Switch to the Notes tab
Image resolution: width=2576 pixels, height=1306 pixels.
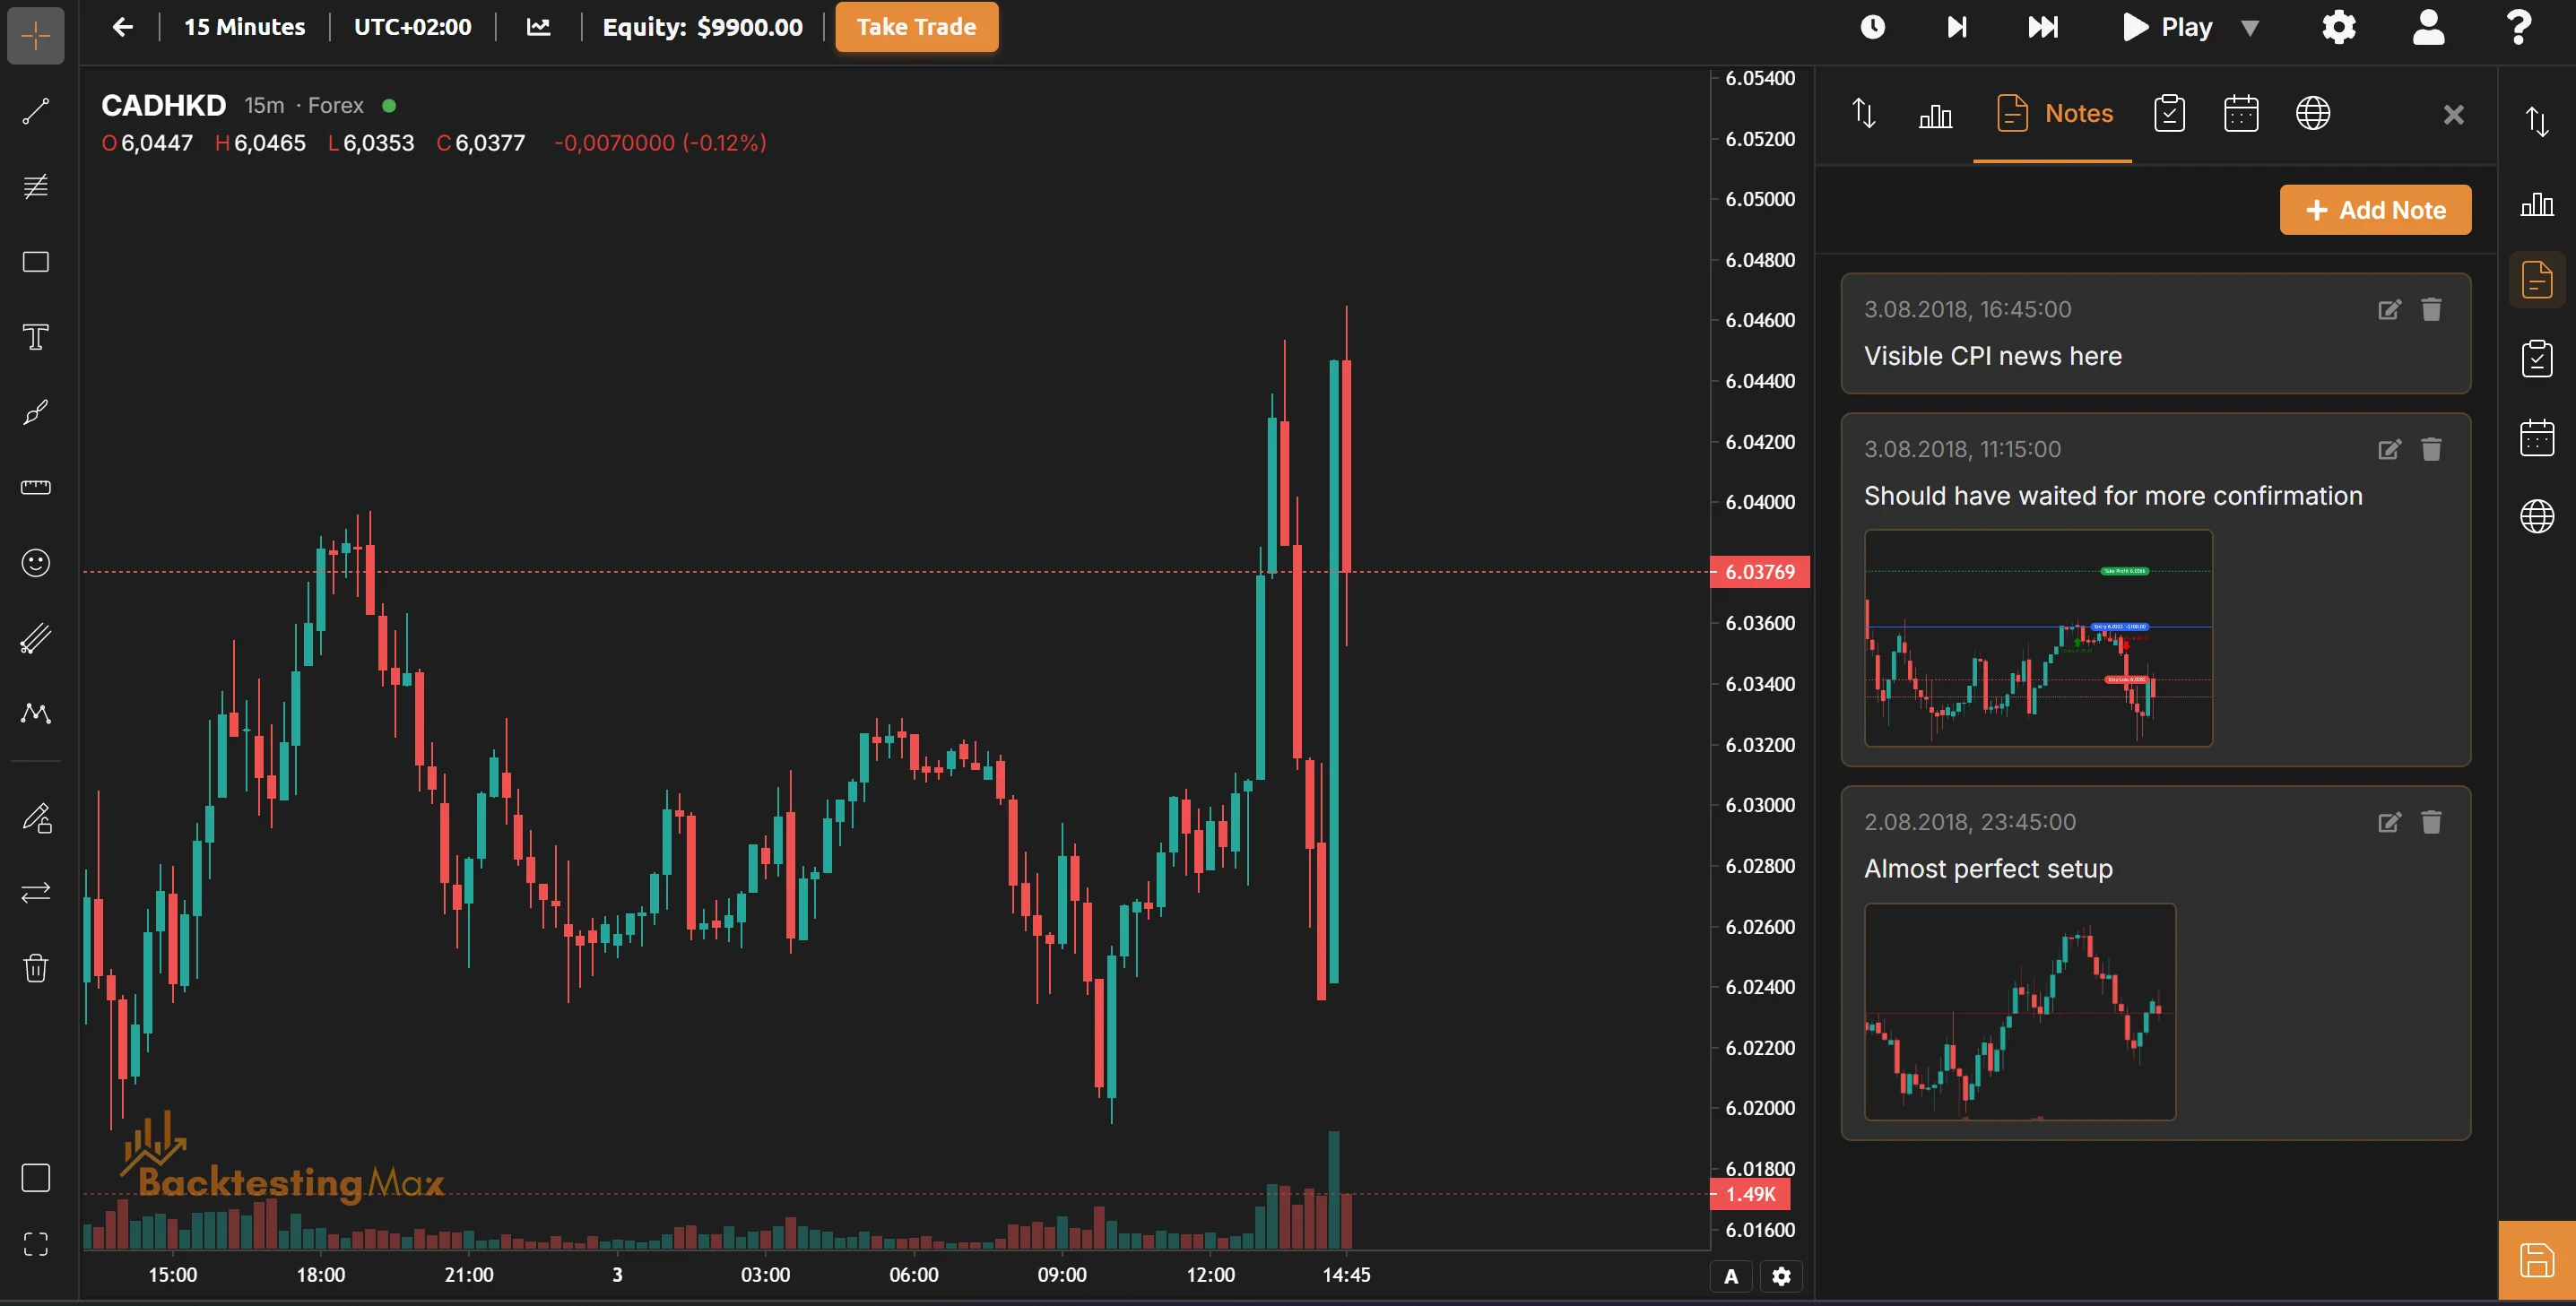pos(2053,114)
